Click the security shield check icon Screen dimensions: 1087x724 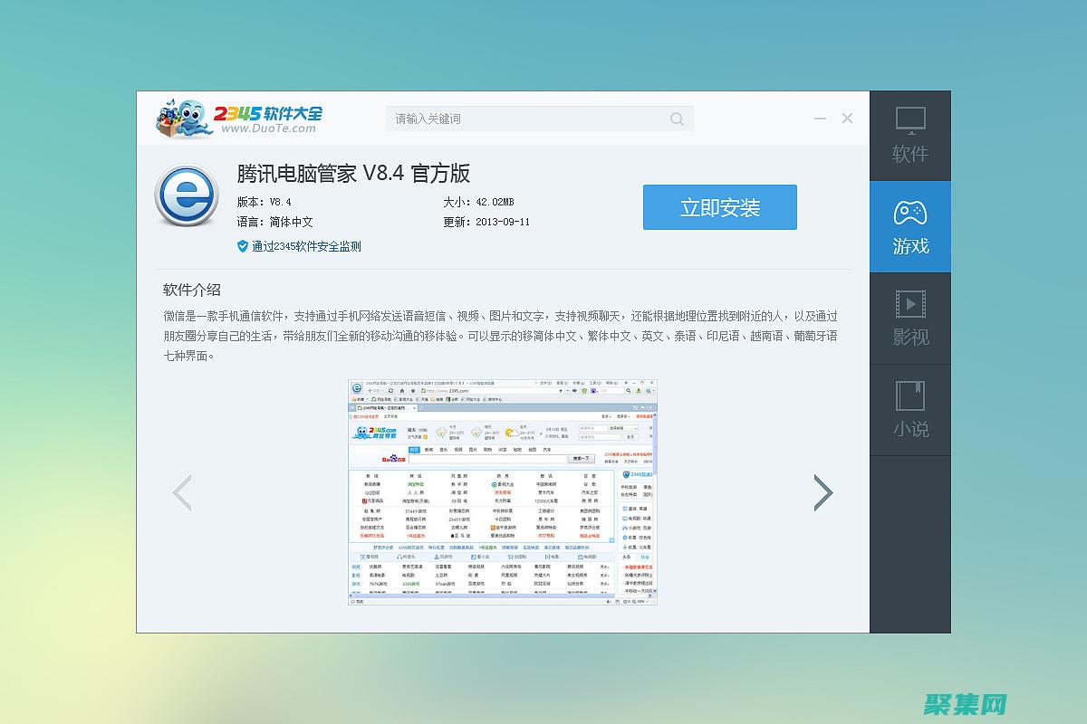coord(242,246)
